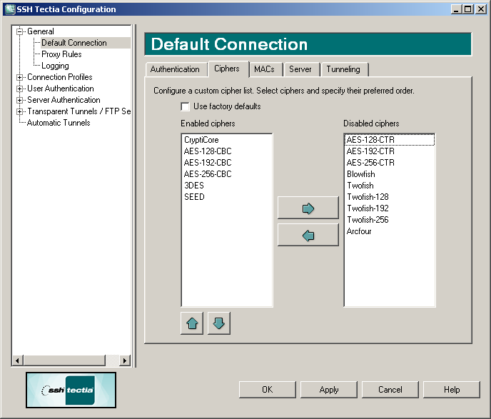Click the right arrow to disable cipher
Viewport: 491px width, 419px height.
pos(308,208)
